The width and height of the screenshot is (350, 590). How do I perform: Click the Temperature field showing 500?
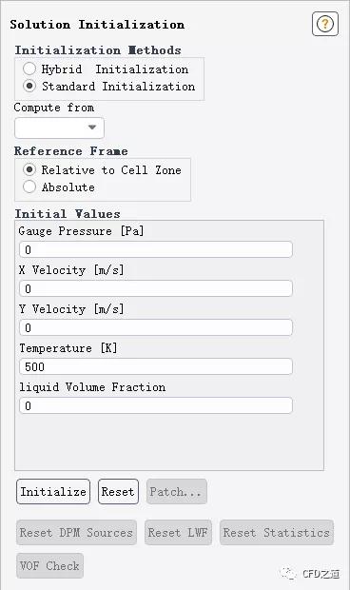[x=156, y=366]
